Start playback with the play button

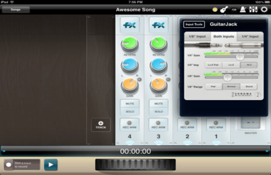tap(51, 164)
